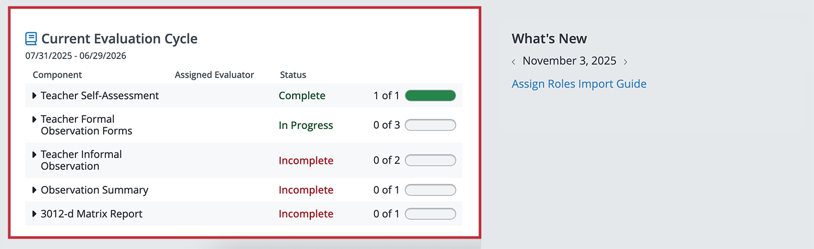
Task: Expand Teacher Formal Observation Forms row
Action: [35, 119]
